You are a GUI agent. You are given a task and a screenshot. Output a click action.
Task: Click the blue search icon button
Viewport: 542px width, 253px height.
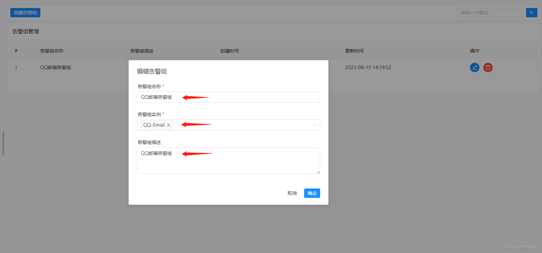tap(531, 13)
